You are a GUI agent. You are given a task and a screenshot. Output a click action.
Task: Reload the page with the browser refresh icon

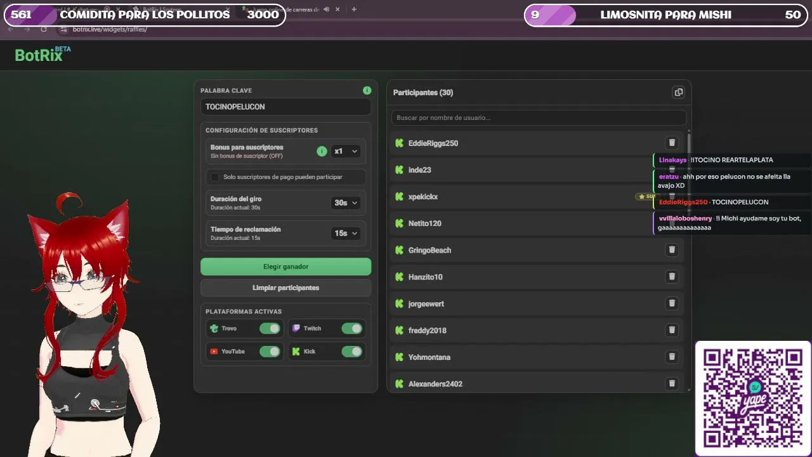44,29
